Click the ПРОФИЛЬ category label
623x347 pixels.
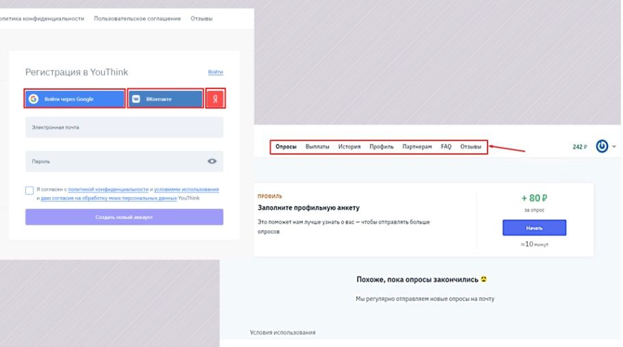click(x=269, y=196)
